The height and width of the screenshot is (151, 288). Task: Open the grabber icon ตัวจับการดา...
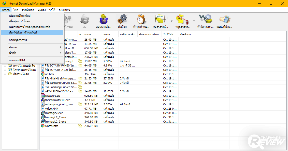(206, 19)
